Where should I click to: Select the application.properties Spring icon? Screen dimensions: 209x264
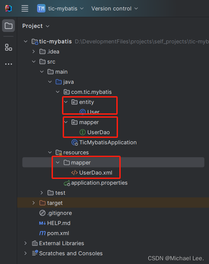[x=67, y=183]
